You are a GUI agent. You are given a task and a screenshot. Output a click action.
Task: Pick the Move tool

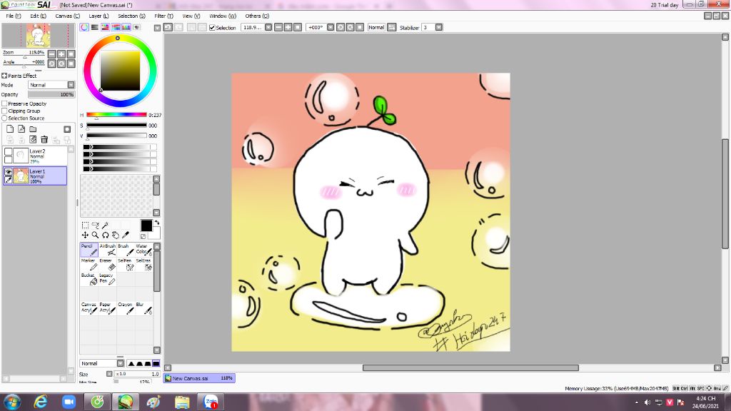[85, 235]
